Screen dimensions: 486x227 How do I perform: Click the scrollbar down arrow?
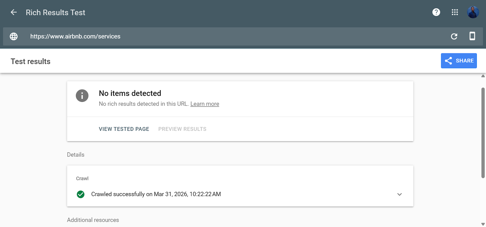click(x=483, y=224)
